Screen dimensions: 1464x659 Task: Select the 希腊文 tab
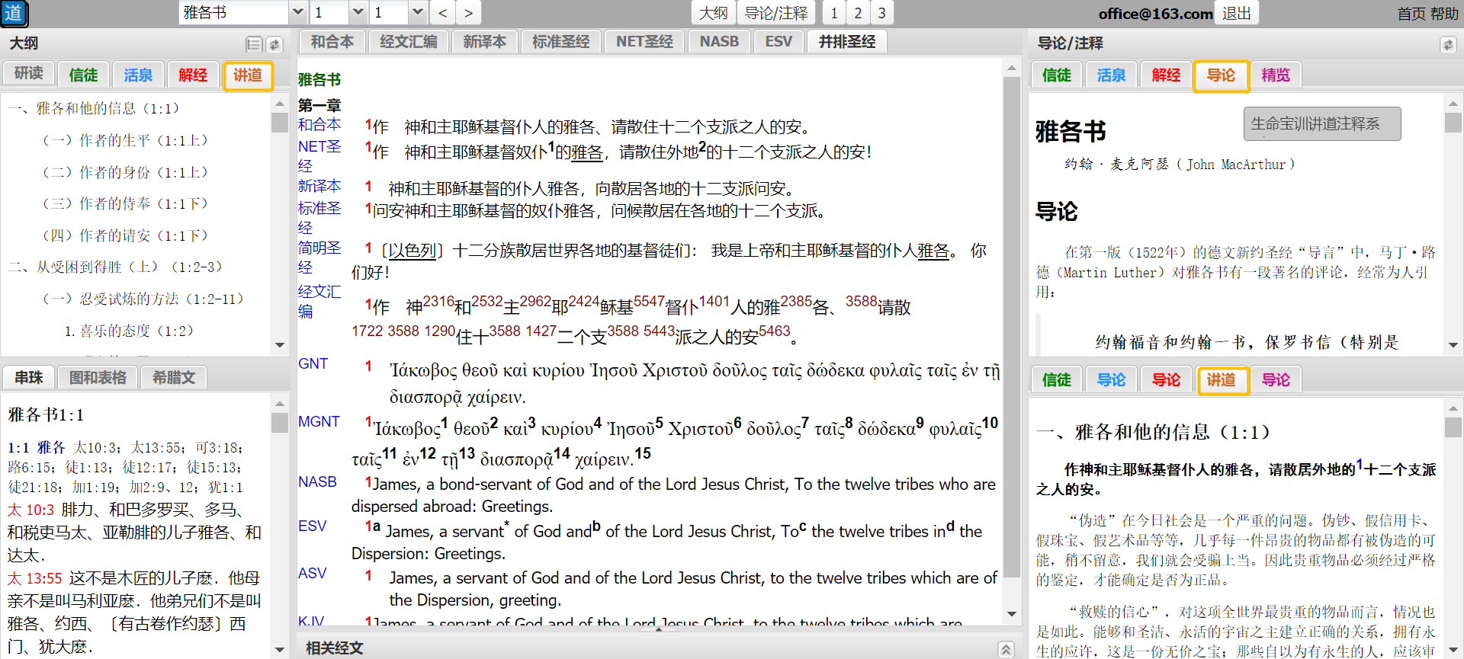pos(174,378)
